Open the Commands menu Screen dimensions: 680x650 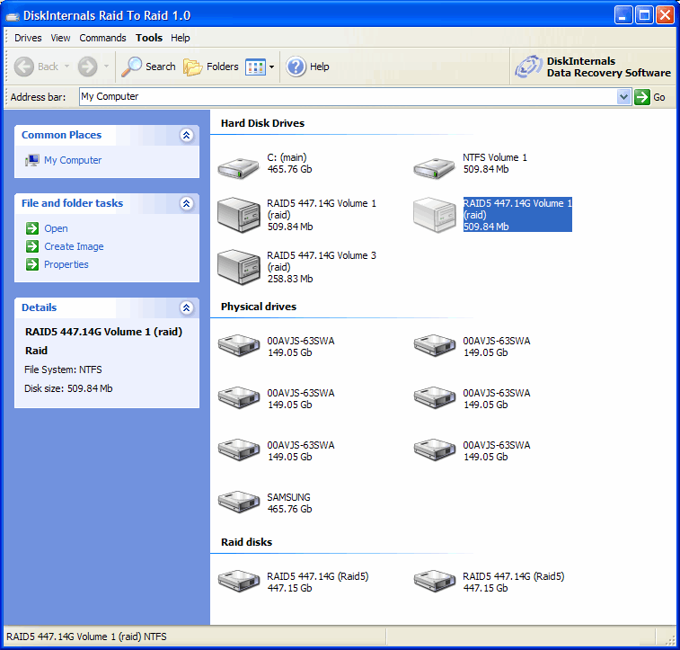click(102, 38)
